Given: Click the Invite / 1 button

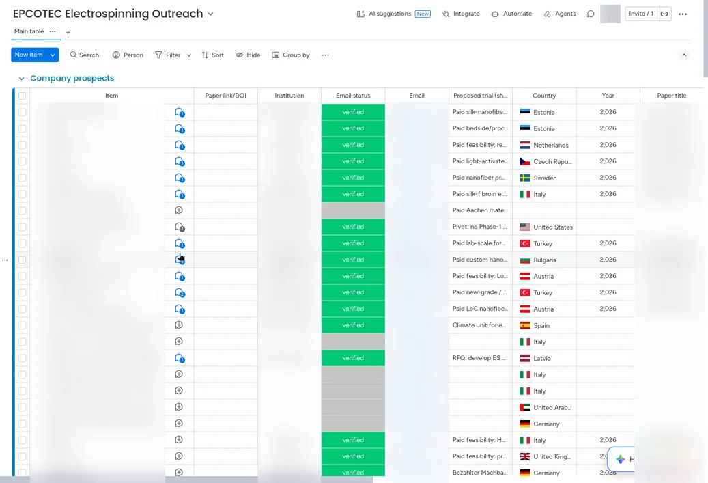Looking at the screenshot, I should [x=641, y=14].
